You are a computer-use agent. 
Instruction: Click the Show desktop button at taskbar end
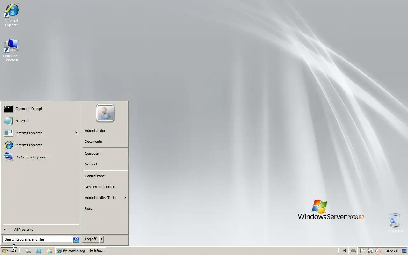[404, 251]
